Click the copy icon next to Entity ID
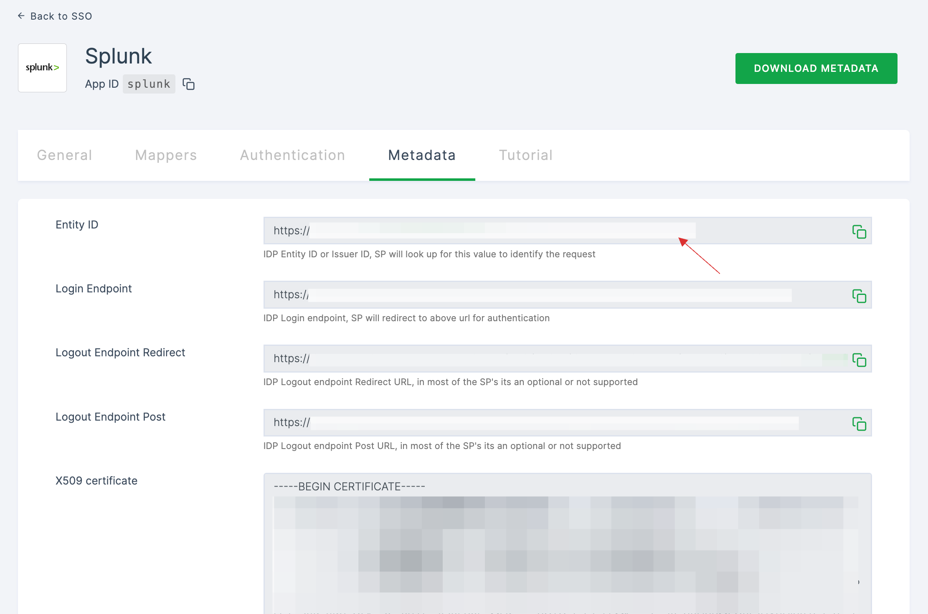Screen dimensions: 928x614 click(859, 232)
